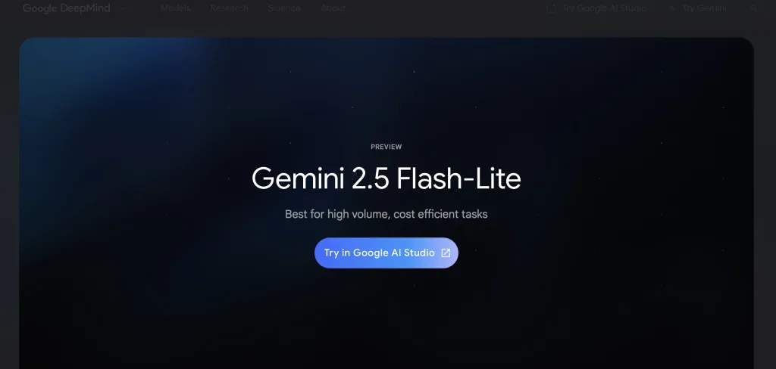776x369 pixels.
Task: Click the tagline about high volume tasks
Action: pos(386,215)
